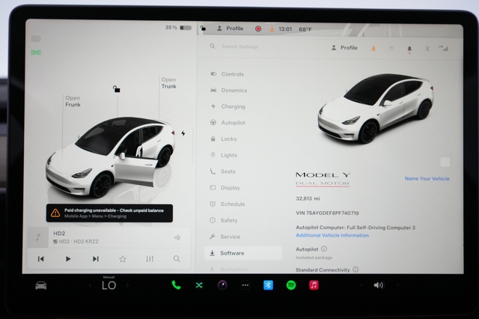Open the Camera app in dock
The width and height of the screenshot is (479, 319).
point(222,285)
